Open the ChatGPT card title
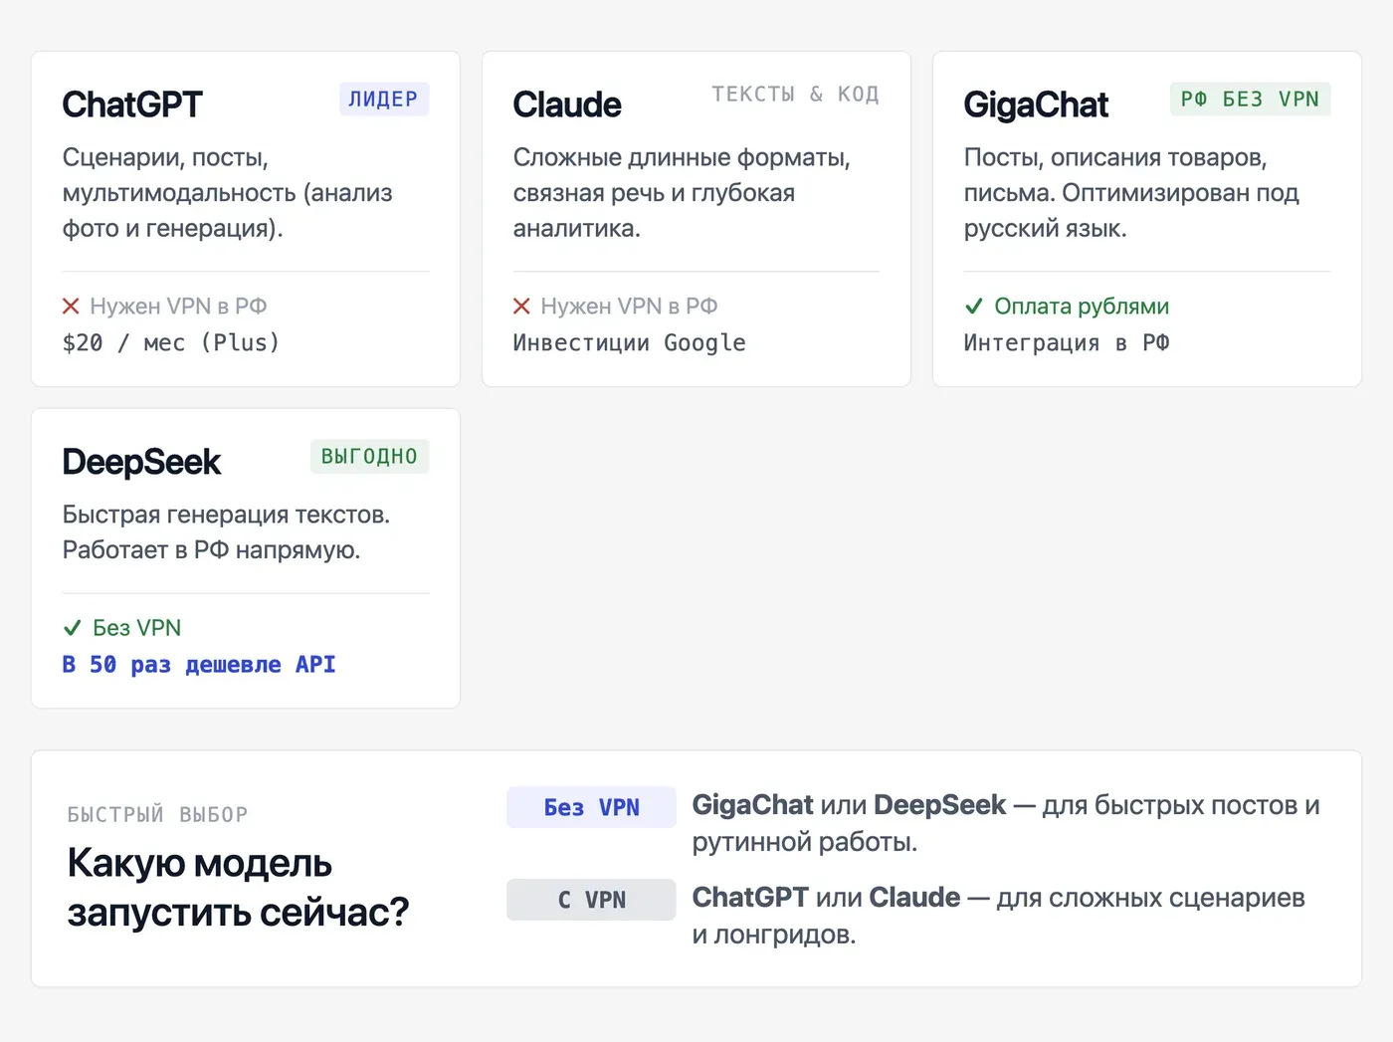The width and height of the screenshot is (1393, 1042). click(132, 104)
